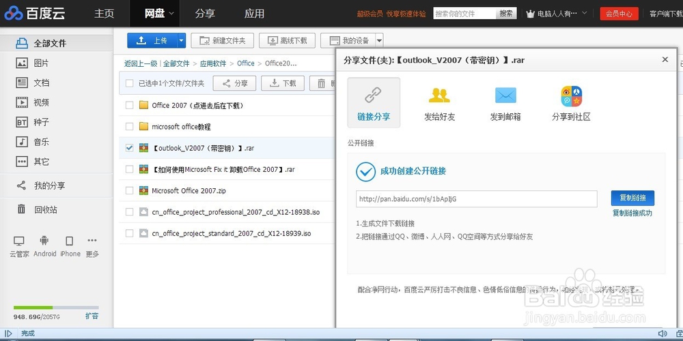Click the 新建文件夹 button
Screen dimensions: 683x341
pos(223,40)
